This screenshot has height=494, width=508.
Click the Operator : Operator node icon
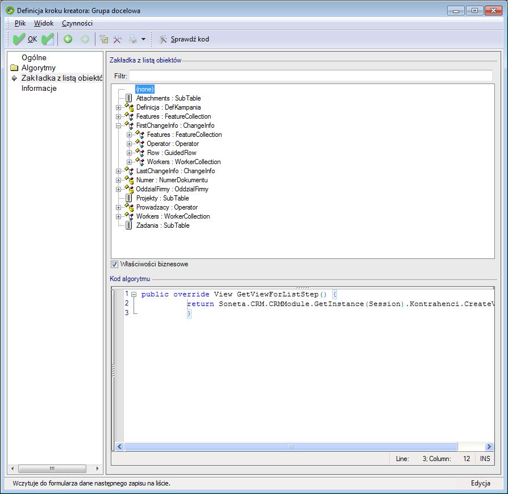point(140,144)
